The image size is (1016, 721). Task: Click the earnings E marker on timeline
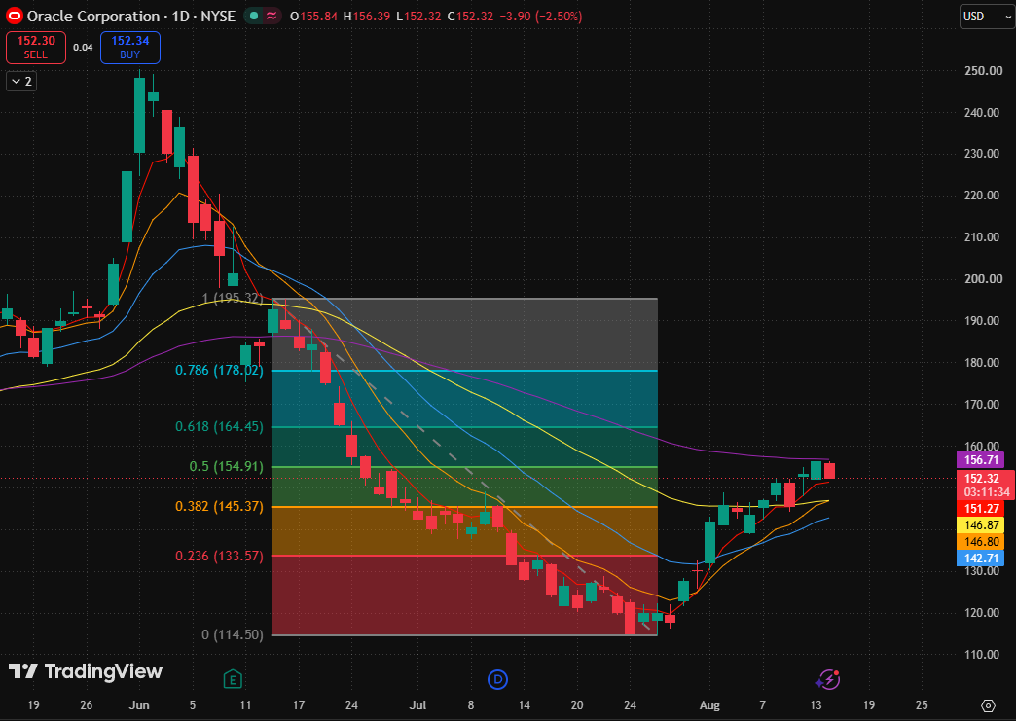click(232, 679)
